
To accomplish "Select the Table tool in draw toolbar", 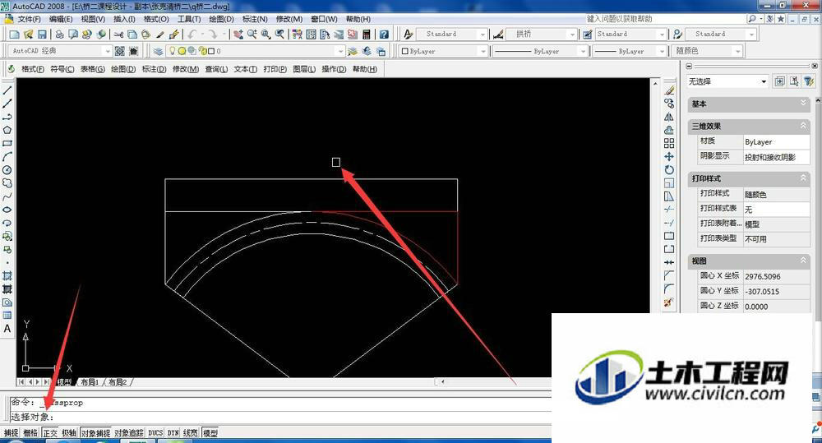I will (7, 316).
